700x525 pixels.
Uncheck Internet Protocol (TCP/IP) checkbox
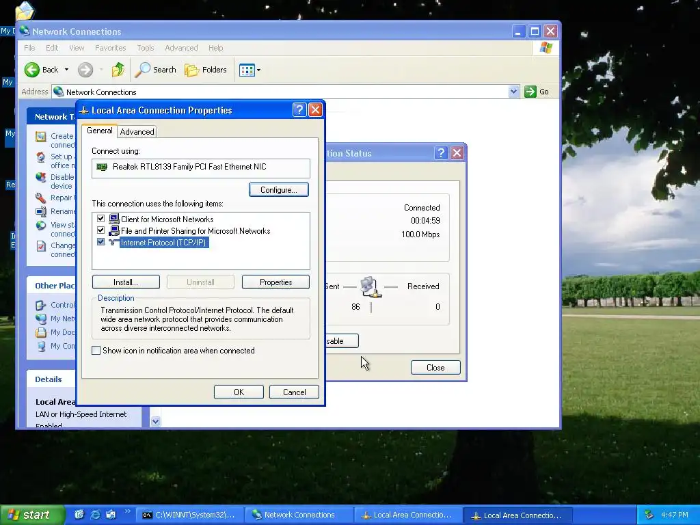coord(101,242)
